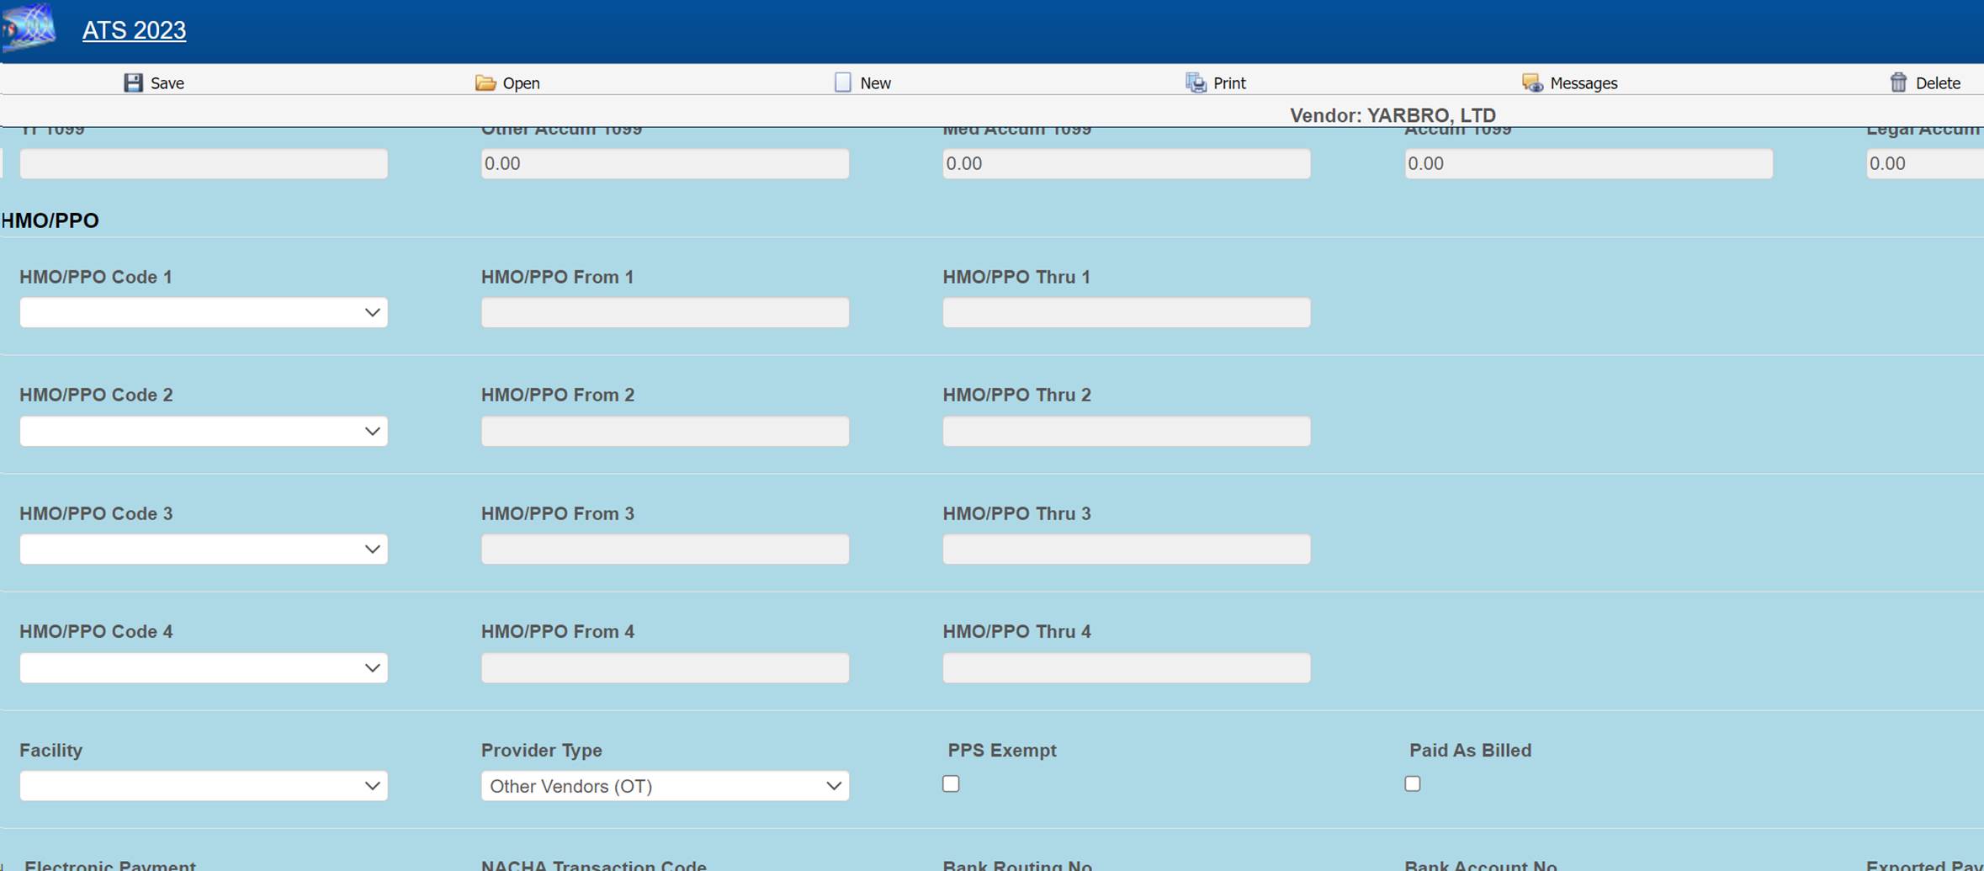Select the Save toolbar item
Image resolution: width=1984 pixels, height=871 pixels.
coord(166,82)
